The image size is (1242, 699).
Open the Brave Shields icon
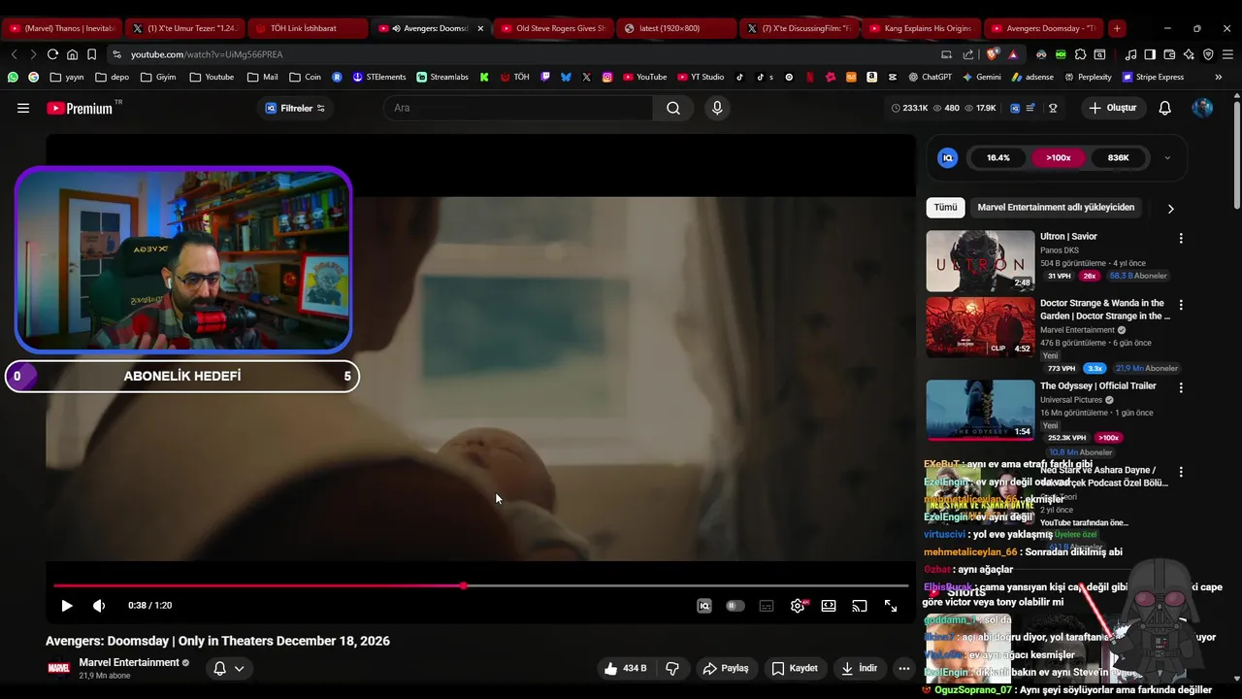tap(992, 54)
